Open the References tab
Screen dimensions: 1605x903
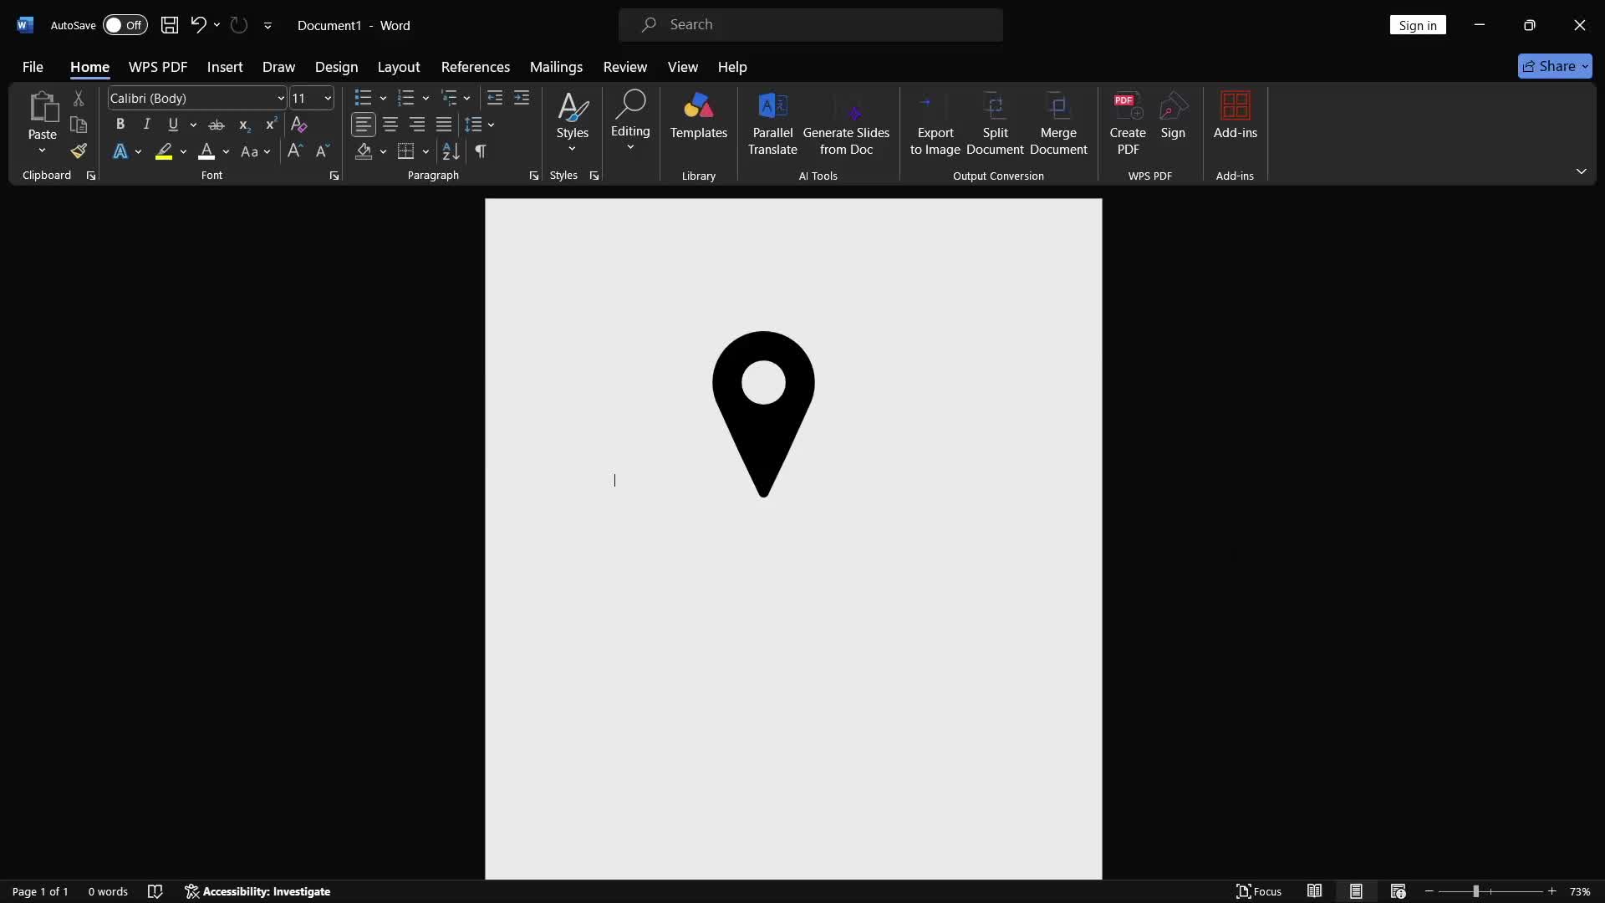click(475, 67)
